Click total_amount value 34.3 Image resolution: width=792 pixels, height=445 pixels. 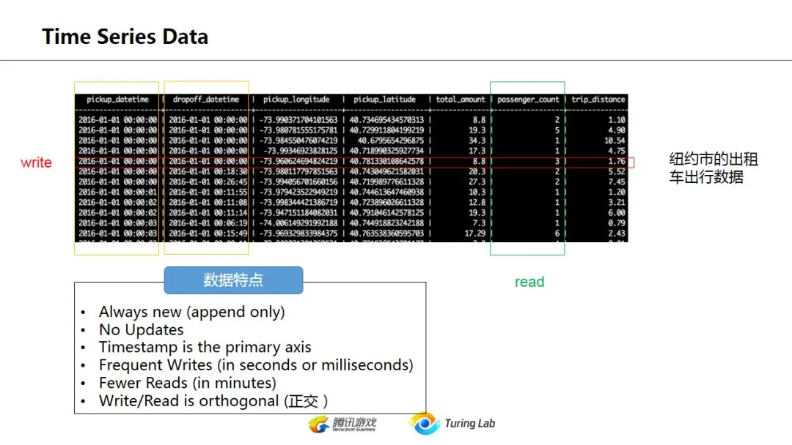pos(477,141)
